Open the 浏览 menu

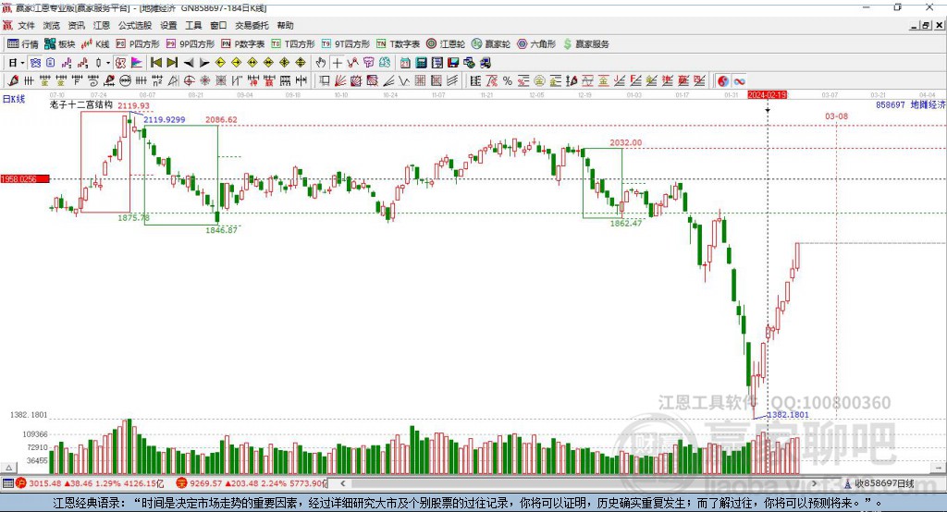pyautogui.click(x=52, y=25)
